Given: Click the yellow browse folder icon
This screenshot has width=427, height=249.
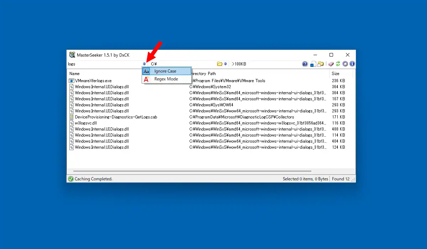Looking at the screenshot, I should [220, 64].
